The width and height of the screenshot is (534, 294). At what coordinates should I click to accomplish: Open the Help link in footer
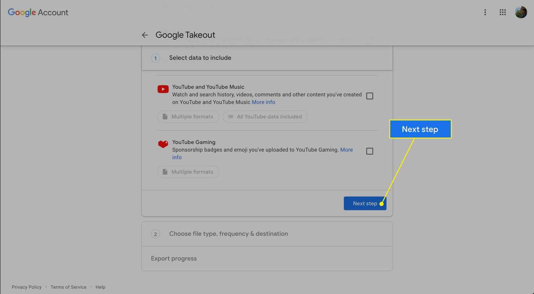[x=100, y=287]
